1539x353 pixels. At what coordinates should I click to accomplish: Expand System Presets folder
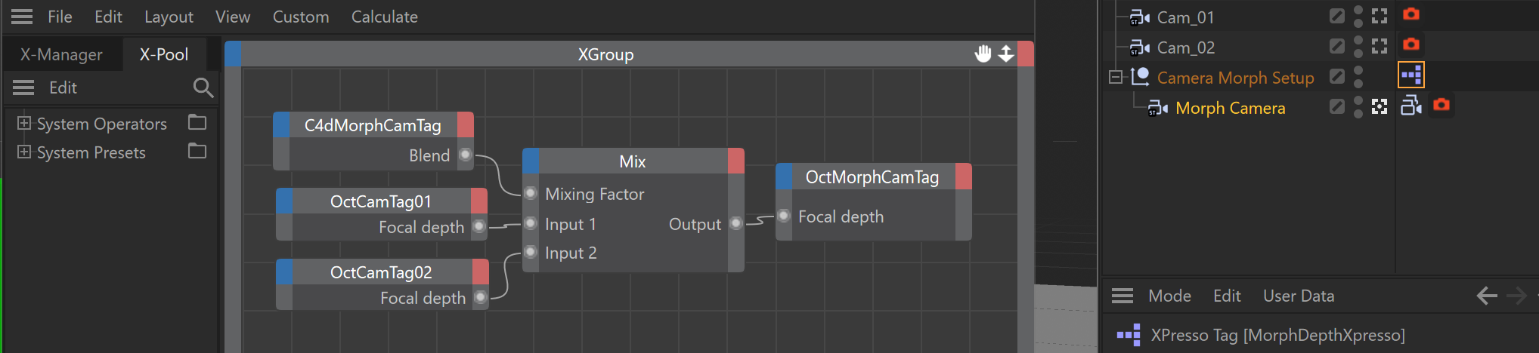24,152
